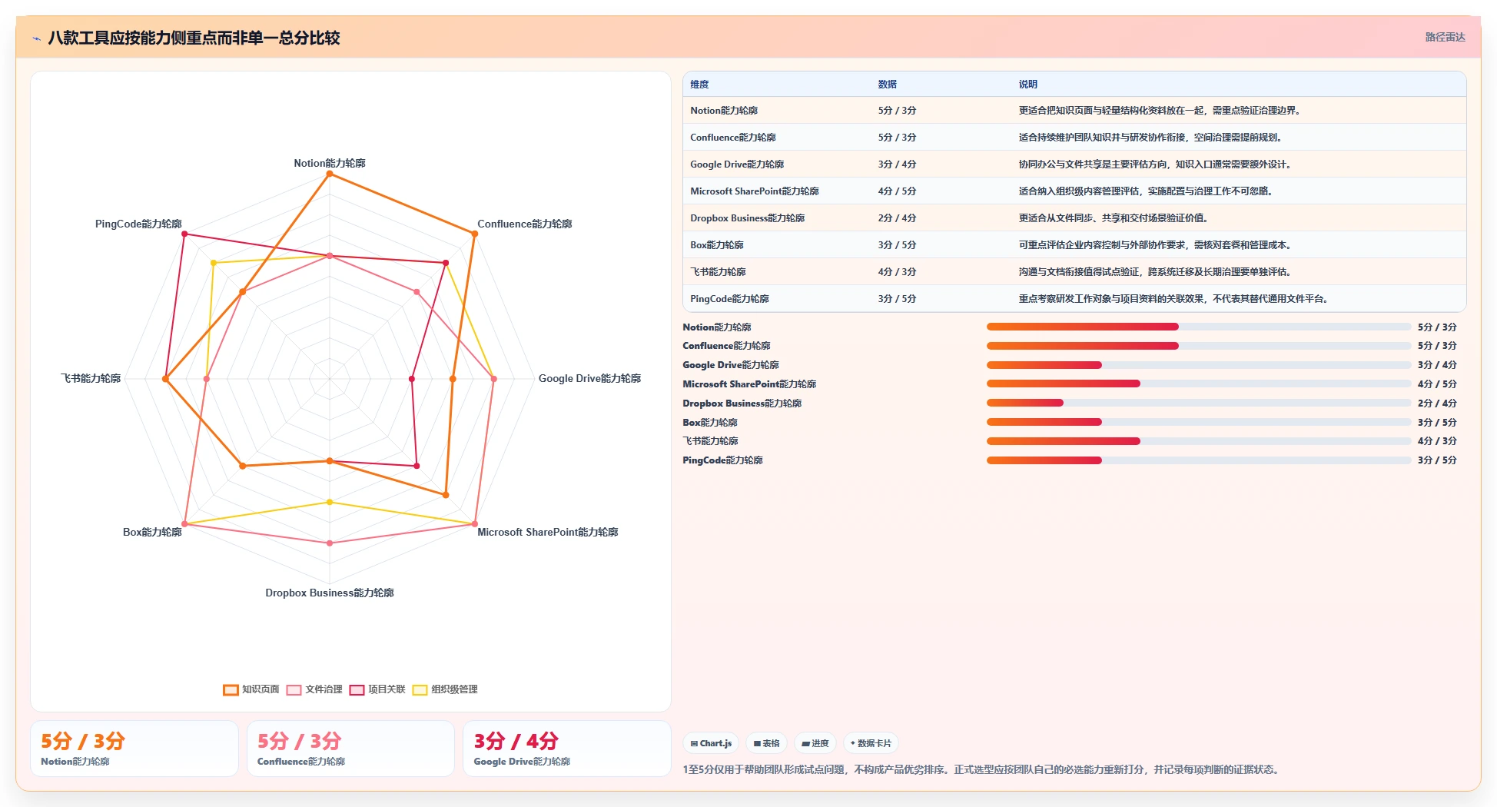This screenshot has width=1497, height=807.
Task: Open the Confluence能力轮廓 stat card
Action: click(350, 749)
